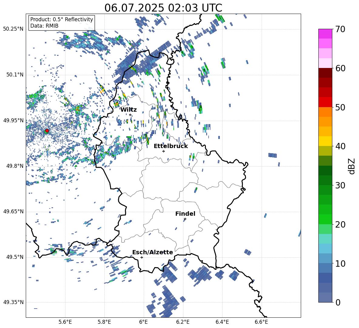359x328 pixels.
Task: Click the title 06.07.2025 02:03 UTC
Action: pyautogui.click(x=163, y=8)
